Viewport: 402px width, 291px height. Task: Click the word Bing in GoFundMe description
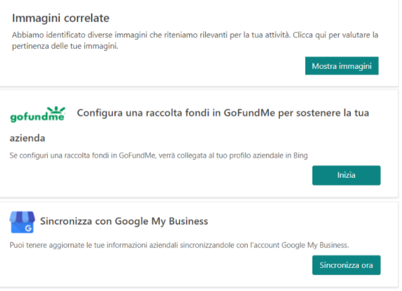[x=301, y=155]
